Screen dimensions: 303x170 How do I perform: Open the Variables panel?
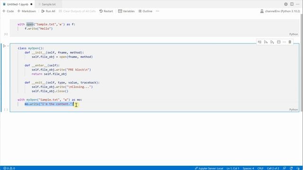pyautogui.click(x=126, y=11)
